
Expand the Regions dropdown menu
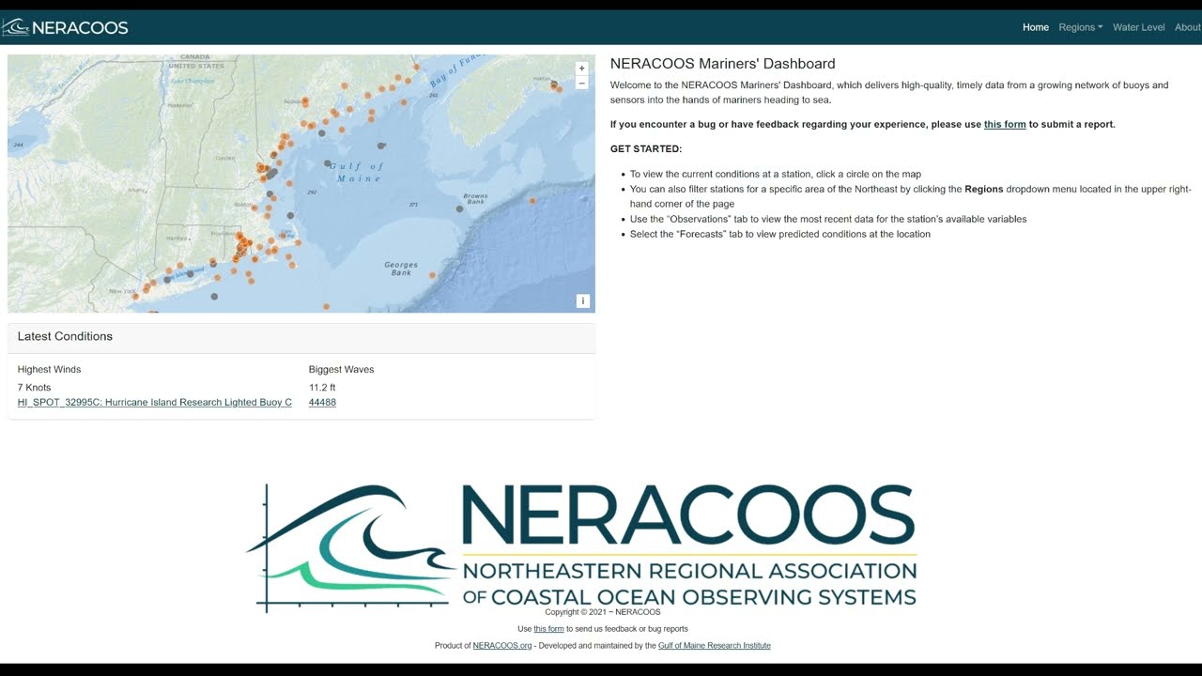tap(1081, 27)
